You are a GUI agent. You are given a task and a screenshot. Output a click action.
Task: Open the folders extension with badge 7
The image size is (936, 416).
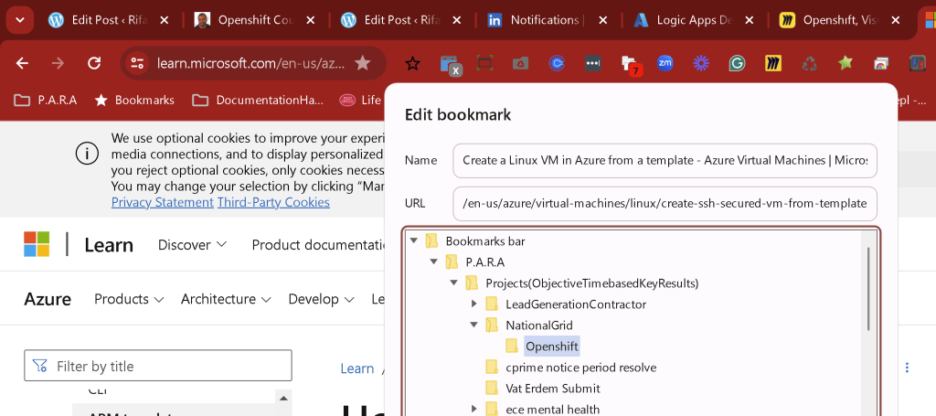pyautogui.click(x=631, y=65)
